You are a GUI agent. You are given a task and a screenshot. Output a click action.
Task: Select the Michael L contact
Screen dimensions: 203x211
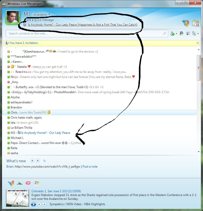pyautogui.click(x=15, y=138)
